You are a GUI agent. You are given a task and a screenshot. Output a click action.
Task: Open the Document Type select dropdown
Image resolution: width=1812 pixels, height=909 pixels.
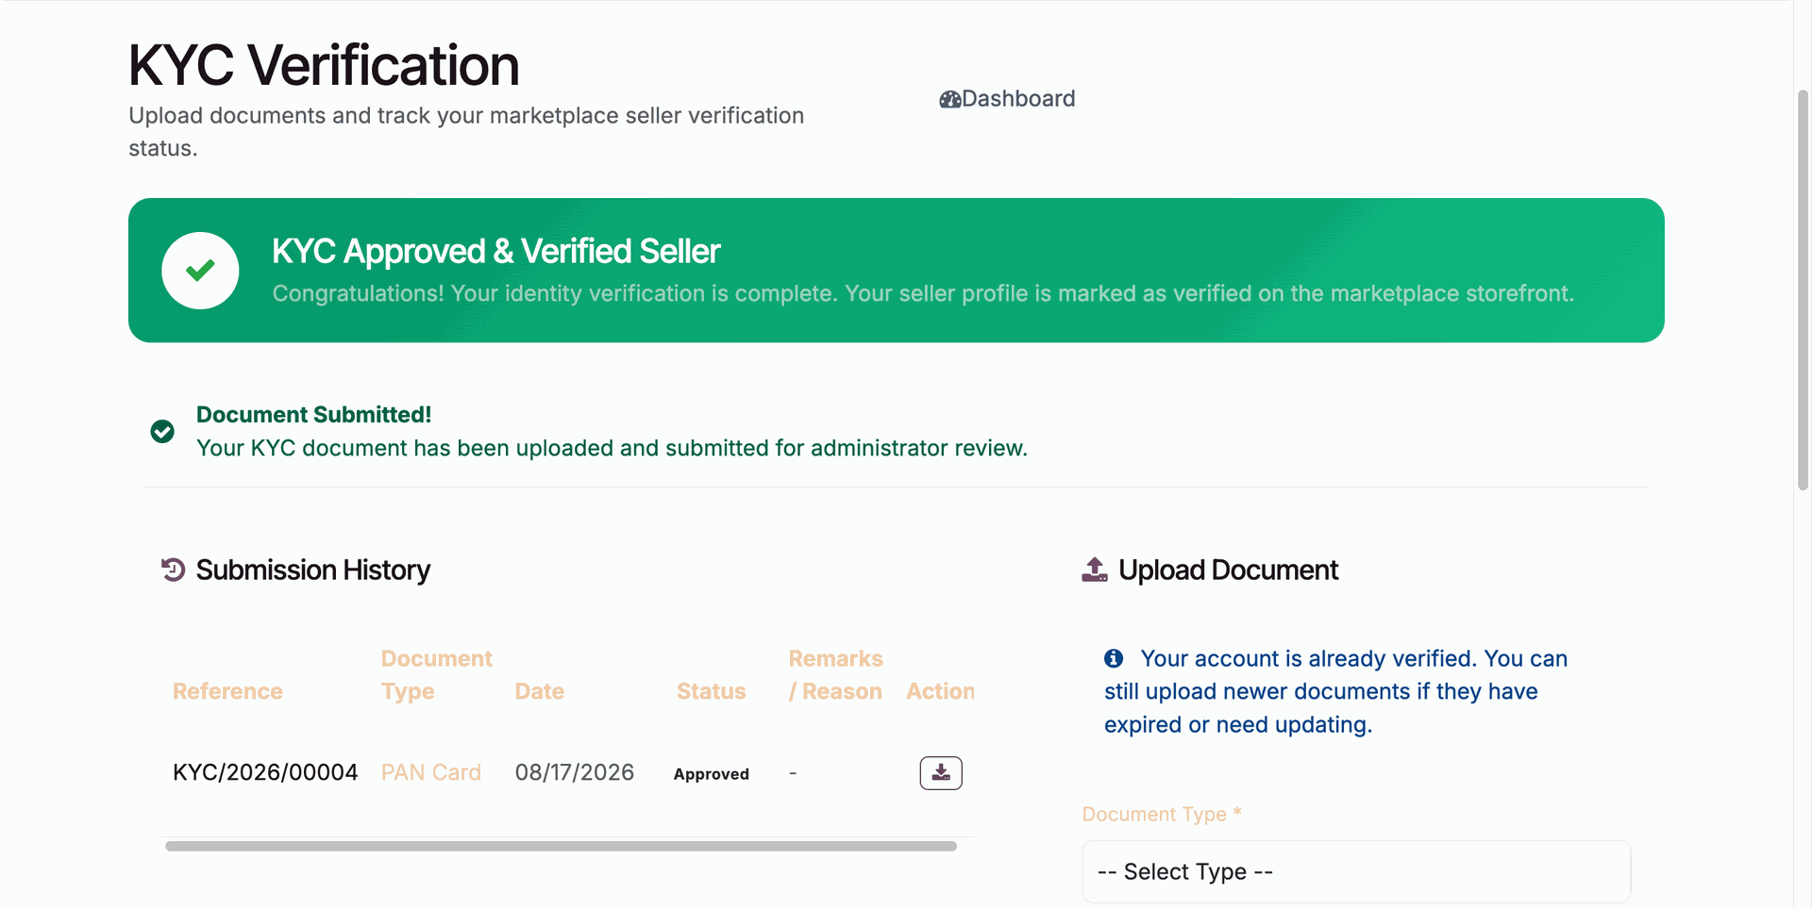point(1356,871)
